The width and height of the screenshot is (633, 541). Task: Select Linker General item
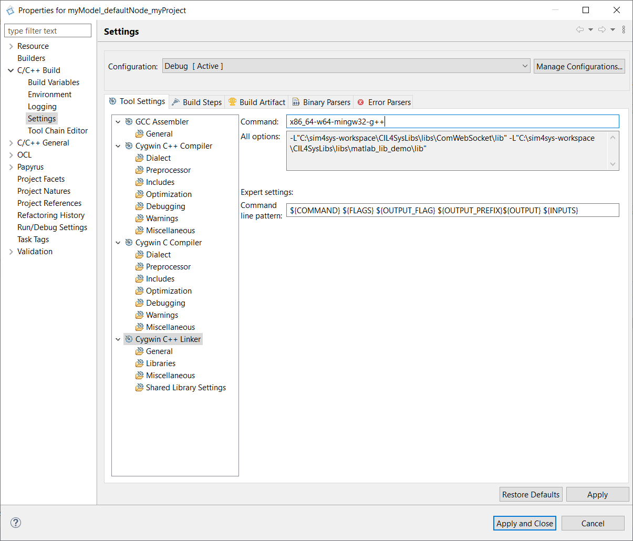159,351
